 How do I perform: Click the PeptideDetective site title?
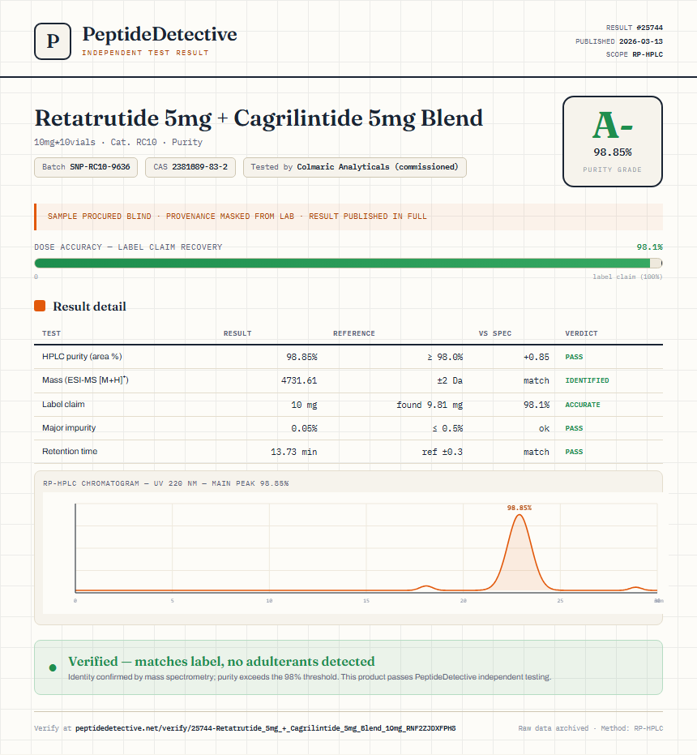160,35
